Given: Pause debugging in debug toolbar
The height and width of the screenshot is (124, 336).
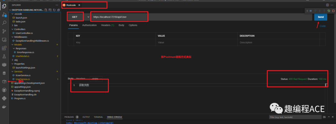Looking at the screenshot, I should coord(310,11).
